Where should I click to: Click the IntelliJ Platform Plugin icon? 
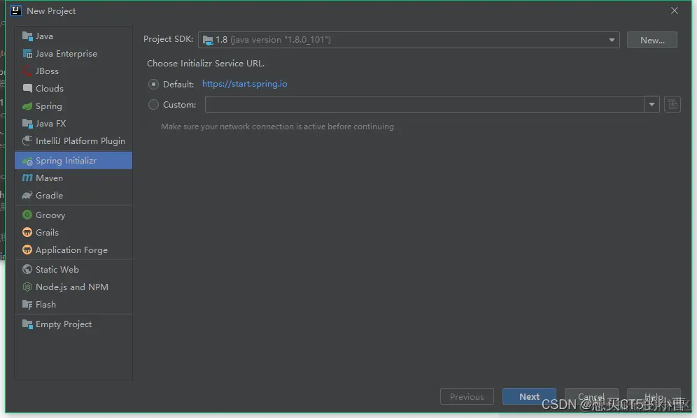pyautogui.click(x=27, y=140)
